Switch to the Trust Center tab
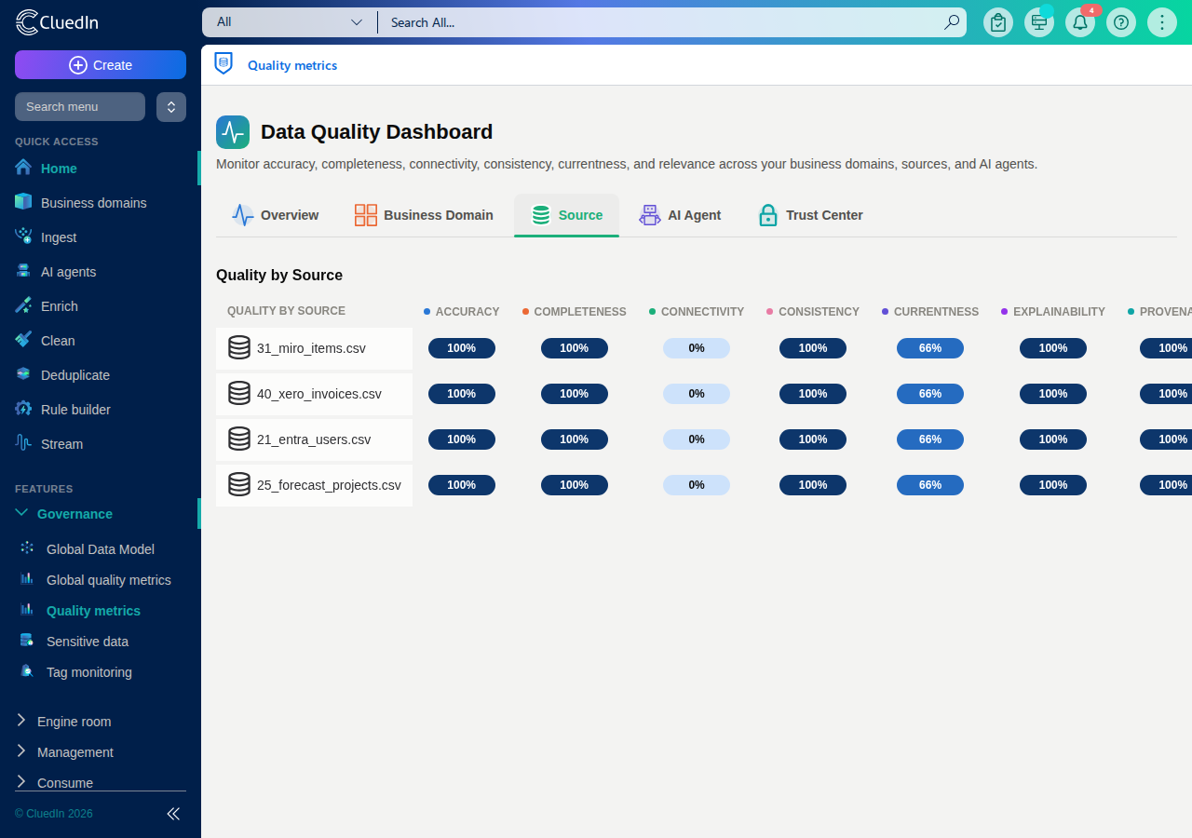The height and width of the screenshot is (838, 1192). tap(810, 215)
